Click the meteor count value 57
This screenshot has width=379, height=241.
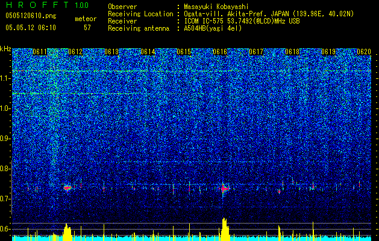click(87, 28)
